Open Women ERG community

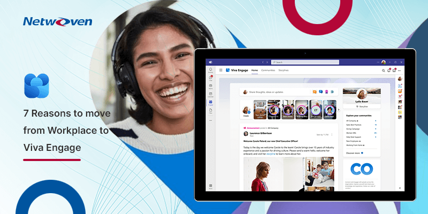(350, 133)
